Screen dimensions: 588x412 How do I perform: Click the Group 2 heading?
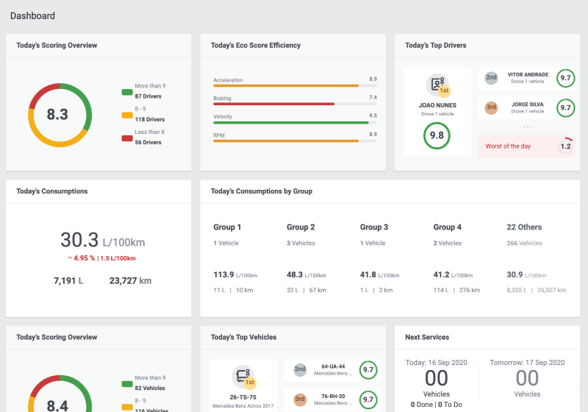pos(301,227)
